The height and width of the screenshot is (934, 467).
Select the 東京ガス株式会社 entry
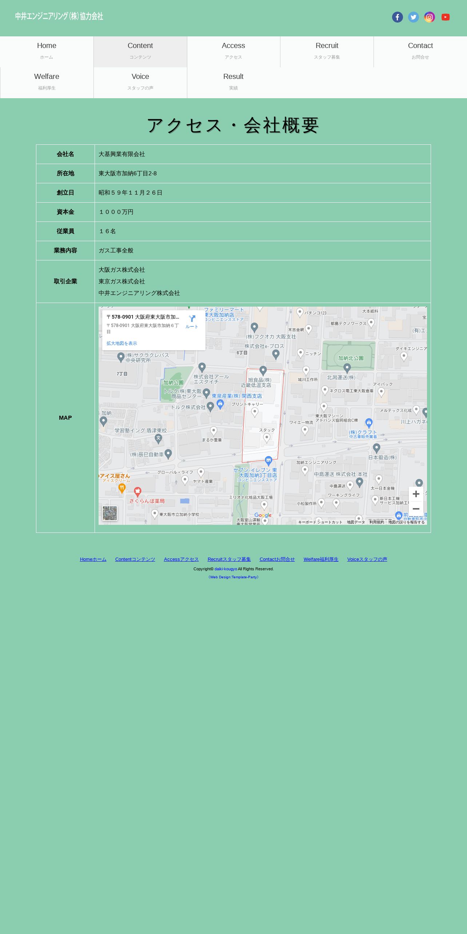[x=122, y=282]
